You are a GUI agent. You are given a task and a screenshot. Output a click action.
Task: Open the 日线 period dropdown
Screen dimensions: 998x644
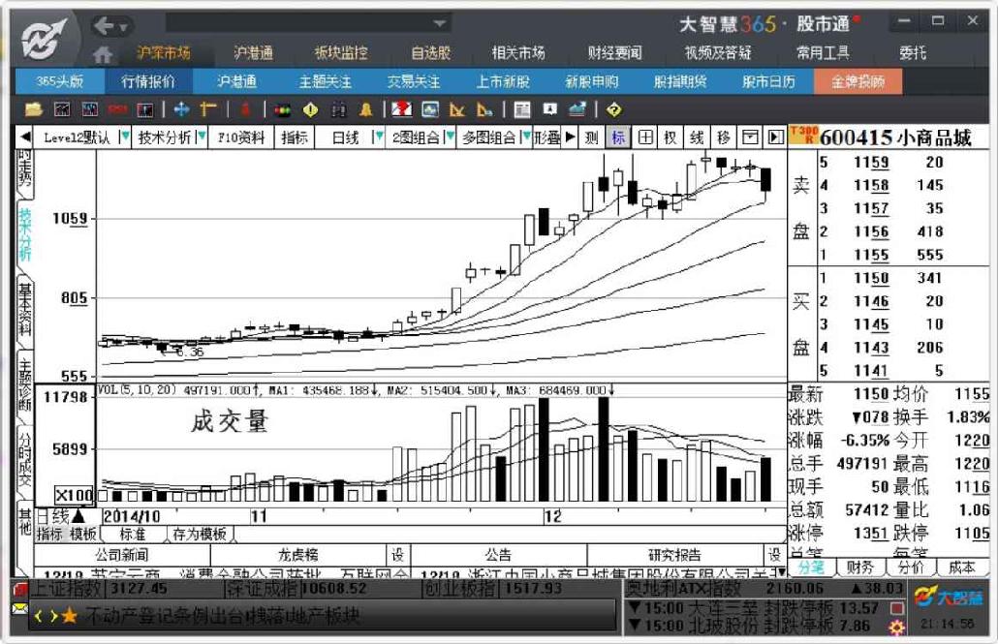coord(380,137)
